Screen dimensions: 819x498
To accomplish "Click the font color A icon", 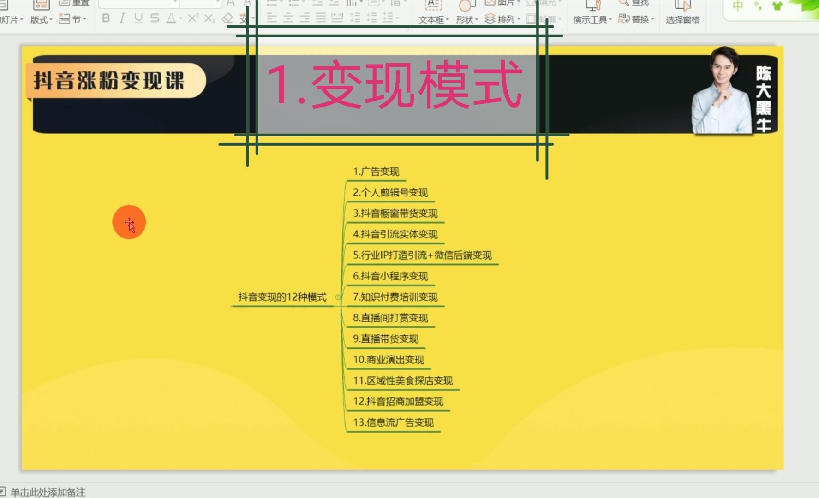I will (171, 18).
